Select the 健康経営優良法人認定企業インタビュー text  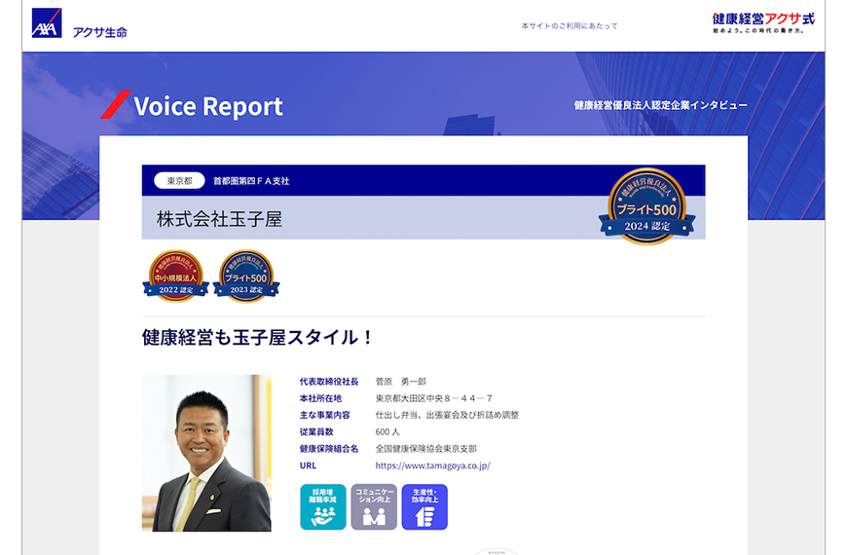(x=661, y=105)
